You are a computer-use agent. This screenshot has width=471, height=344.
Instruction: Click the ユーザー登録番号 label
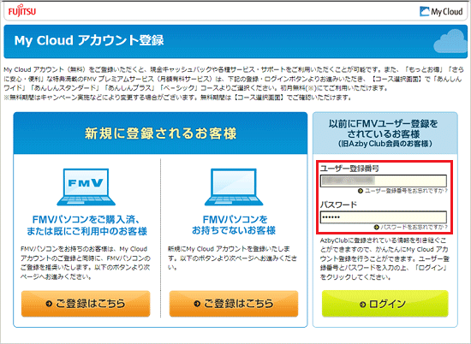click(349, 169)
